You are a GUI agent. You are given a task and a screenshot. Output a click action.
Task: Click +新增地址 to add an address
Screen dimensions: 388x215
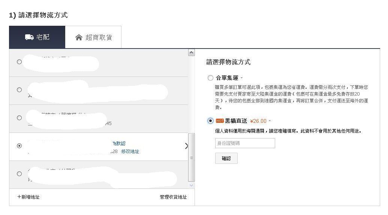(28, 197)
